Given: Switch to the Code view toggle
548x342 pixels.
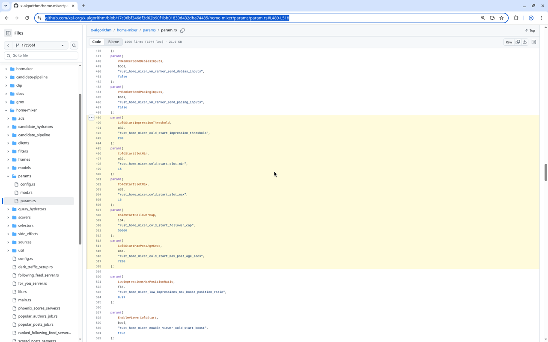Looking at the screenshot, I should coord(97,42).
